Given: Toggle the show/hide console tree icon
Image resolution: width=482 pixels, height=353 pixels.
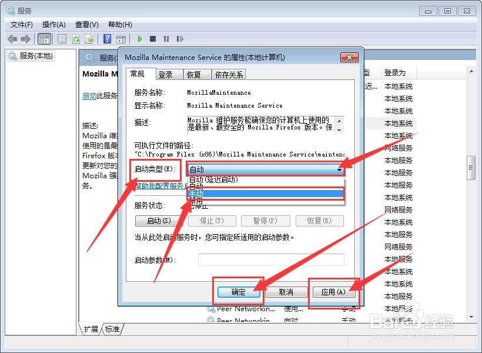Looking at the screenshot, I should (x=44, y=39).
